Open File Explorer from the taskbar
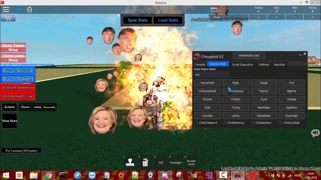321x180 pixels. [34, 175]
